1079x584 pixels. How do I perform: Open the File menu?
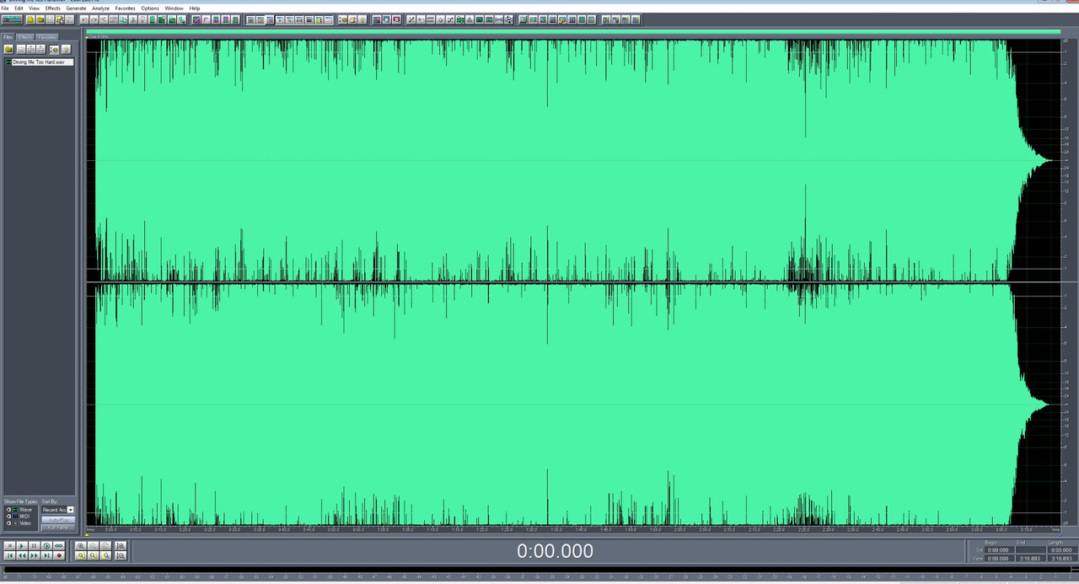click(x=5, y=8)
